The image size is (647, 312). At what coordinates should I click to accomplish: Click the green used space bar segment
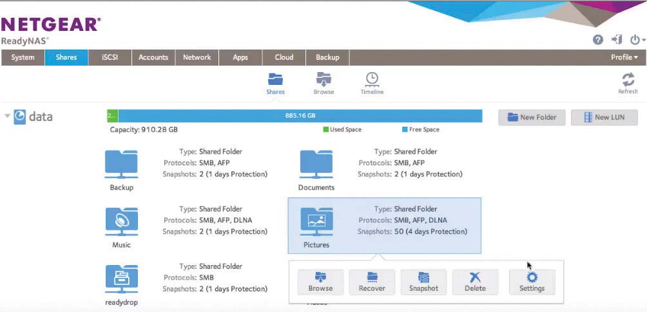(x=112, y=116)
